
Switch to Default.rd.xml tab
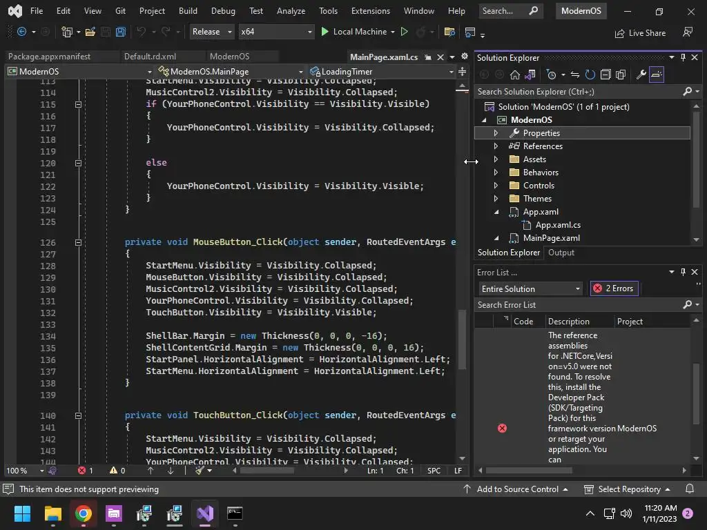click(150, 57)
